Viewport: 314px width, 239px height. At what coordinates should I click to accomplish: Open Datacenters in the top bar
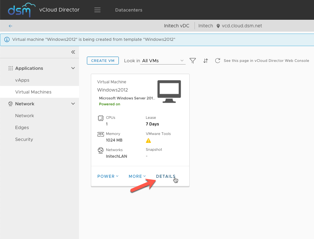[129, 10]
